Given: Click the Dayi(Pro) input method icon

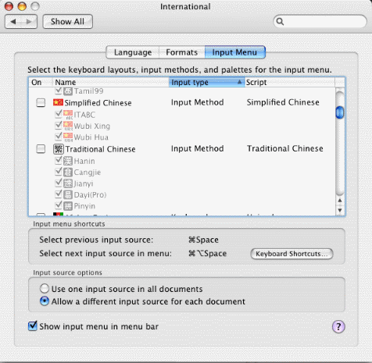Looking at the screenshot, I should [x=68, y=194].
